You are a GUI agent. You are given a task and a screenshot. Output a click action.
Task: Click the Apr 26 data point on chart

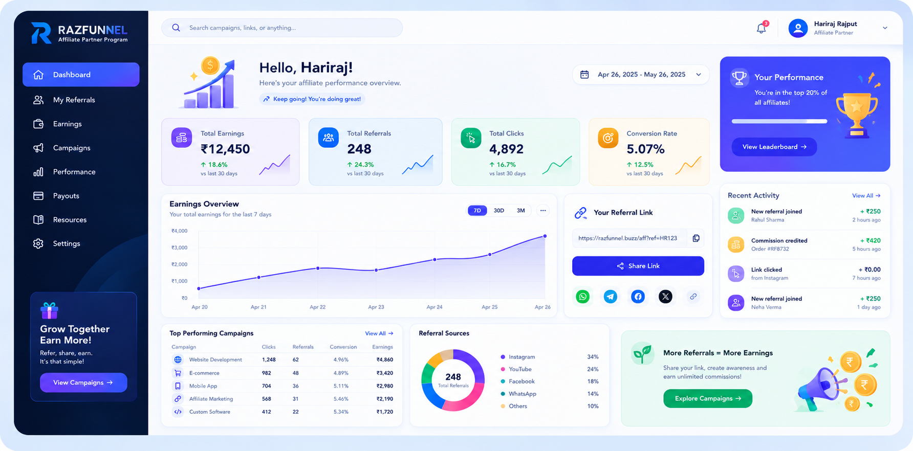(545, 236)
